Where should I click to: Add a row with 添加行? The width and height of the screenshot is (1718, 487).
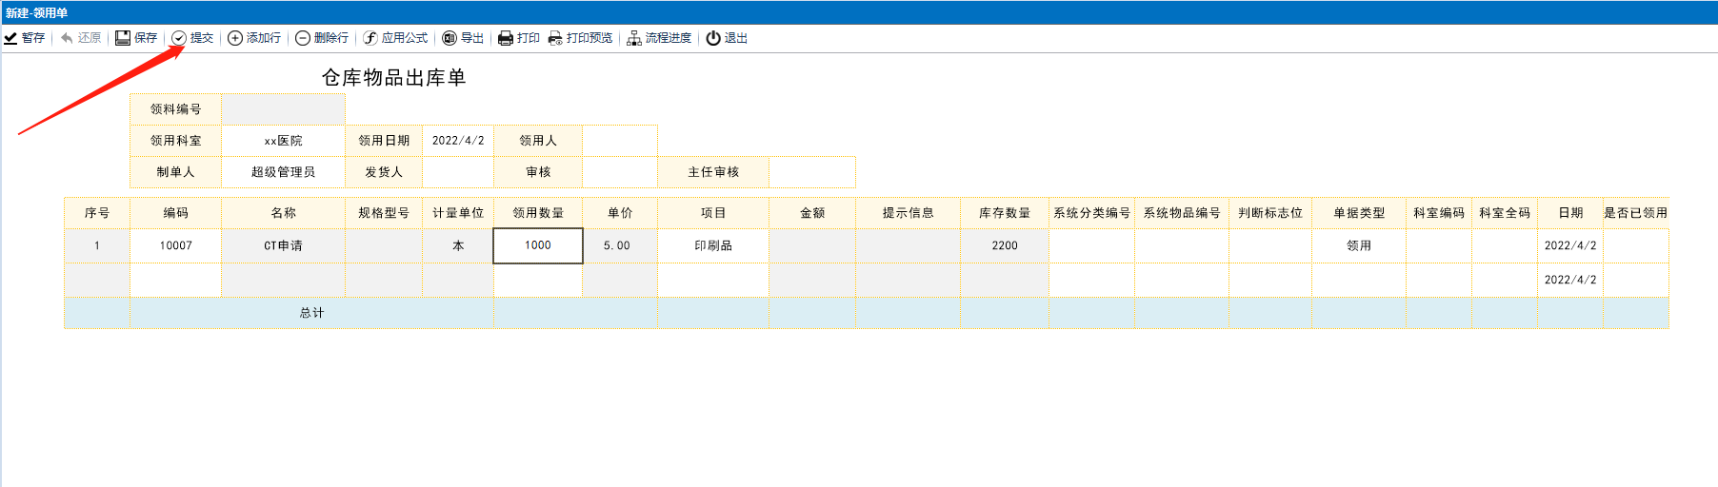point(254,38)
